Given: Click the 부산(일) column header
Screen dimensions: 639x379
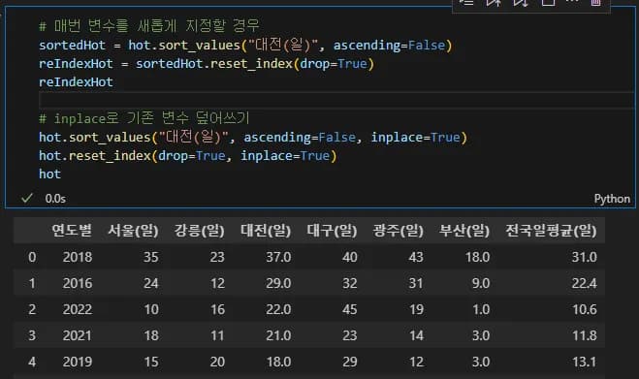Looking at the screenshot, I should (x=464, y=231).
